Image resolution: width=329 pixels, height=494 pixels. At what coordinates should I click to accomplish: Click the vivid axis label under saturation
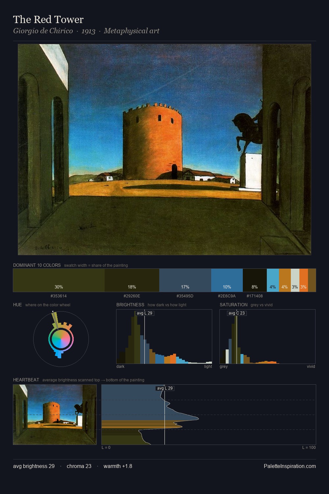point(311,367)
